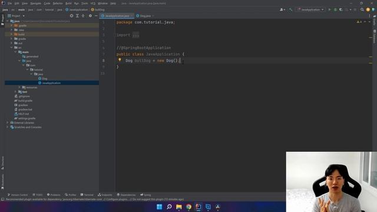Open the Endpoints tool window

(105, 195)
